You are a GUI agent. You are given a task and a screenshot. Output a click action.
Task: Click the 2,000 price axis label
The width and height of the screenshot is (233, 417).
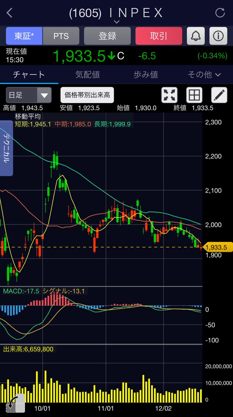pyautogui.click(x=214, y=224)
